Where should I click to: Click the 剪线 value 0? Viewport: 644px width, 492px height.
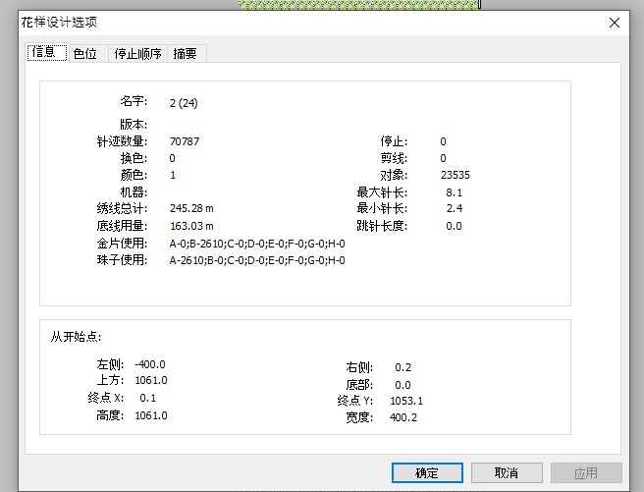(x=443, y=158)
